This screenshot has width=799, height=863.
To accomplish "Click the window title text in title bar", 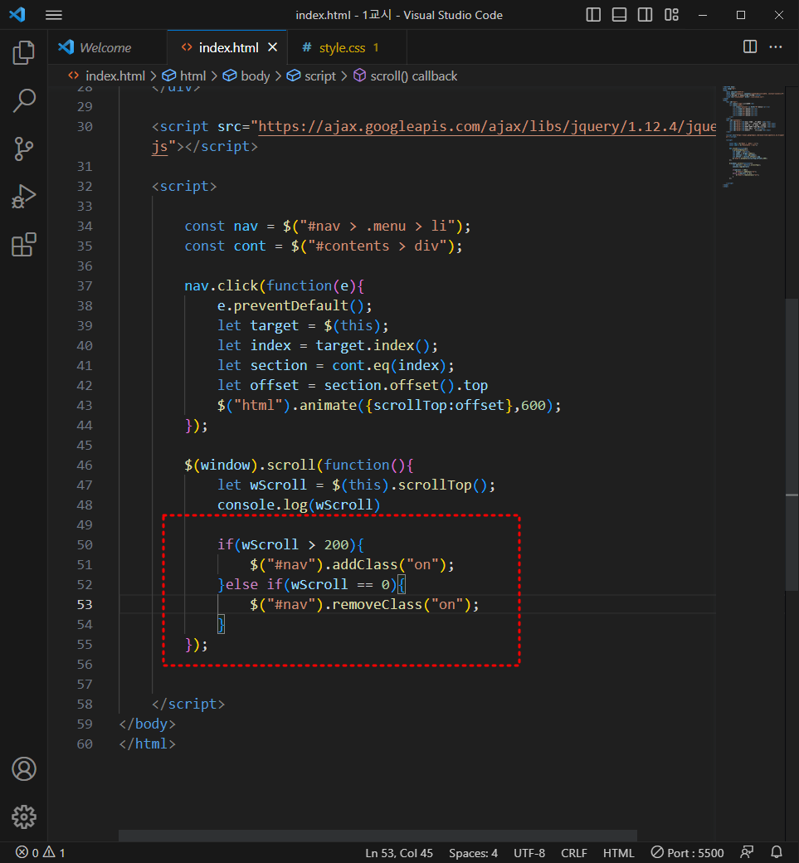I will 399,15.
